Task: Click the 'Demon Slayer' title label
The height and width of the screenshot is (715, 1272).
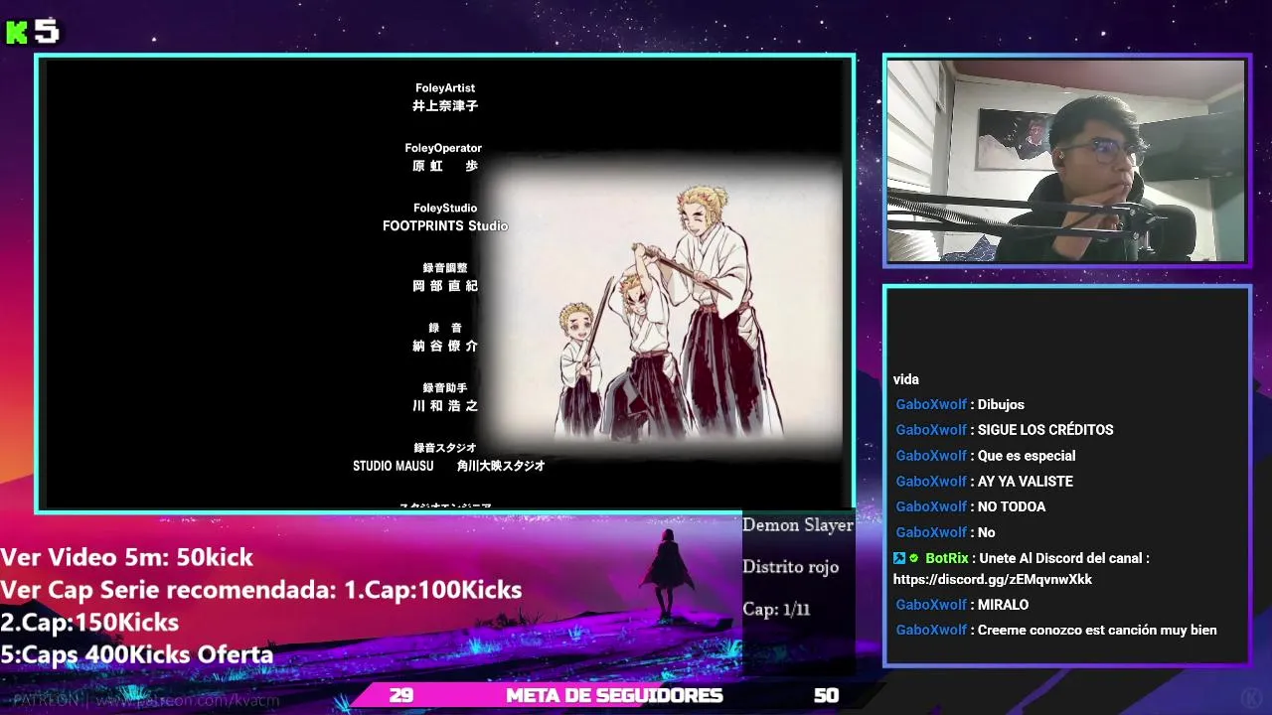Action: [798, 525]
